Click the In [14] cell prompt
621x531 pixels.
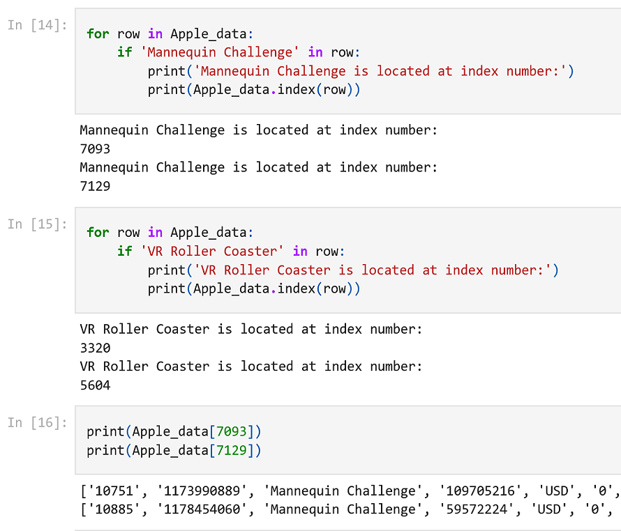[x=38, y=25]
